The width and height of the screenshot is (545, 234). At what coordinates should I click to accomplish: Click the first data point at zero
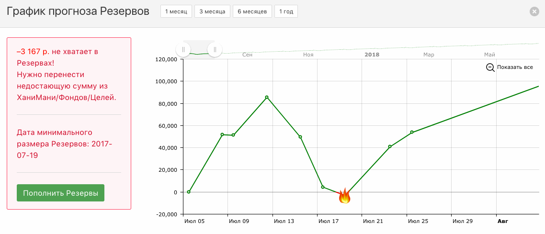coord(189,192)
